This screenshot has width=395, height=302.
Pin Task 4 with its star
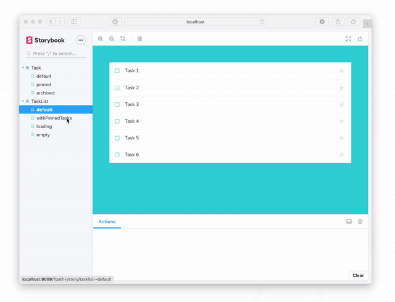(x=341, y=121)
